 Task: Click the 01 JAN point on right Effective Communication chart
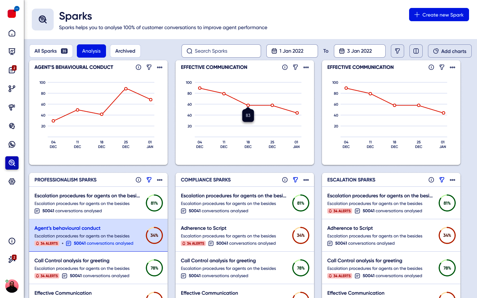(444, 113)
